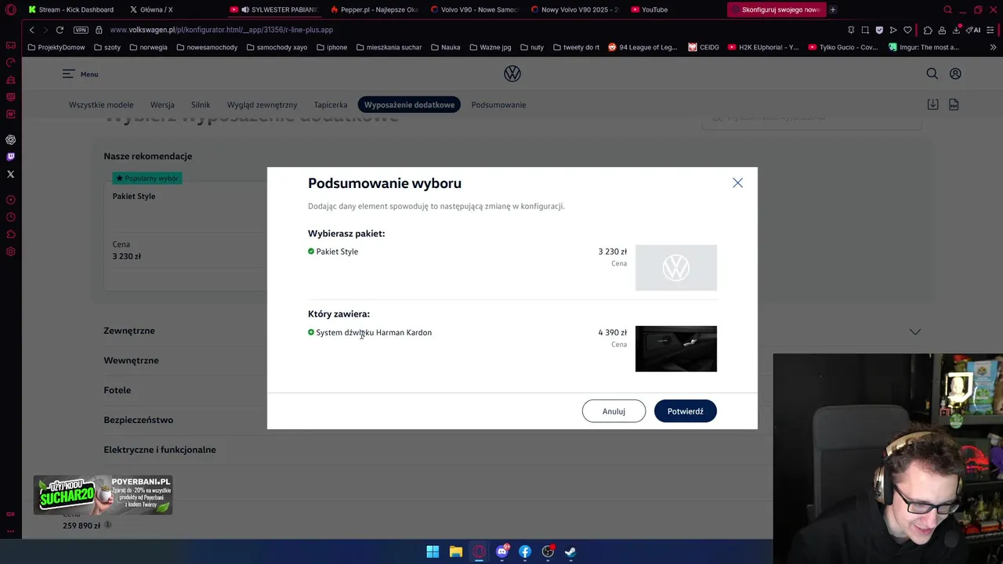This screenshot has width=1003, height=564.
Task: Open Steam from the taskbar
Action: [x=570, y=551]
